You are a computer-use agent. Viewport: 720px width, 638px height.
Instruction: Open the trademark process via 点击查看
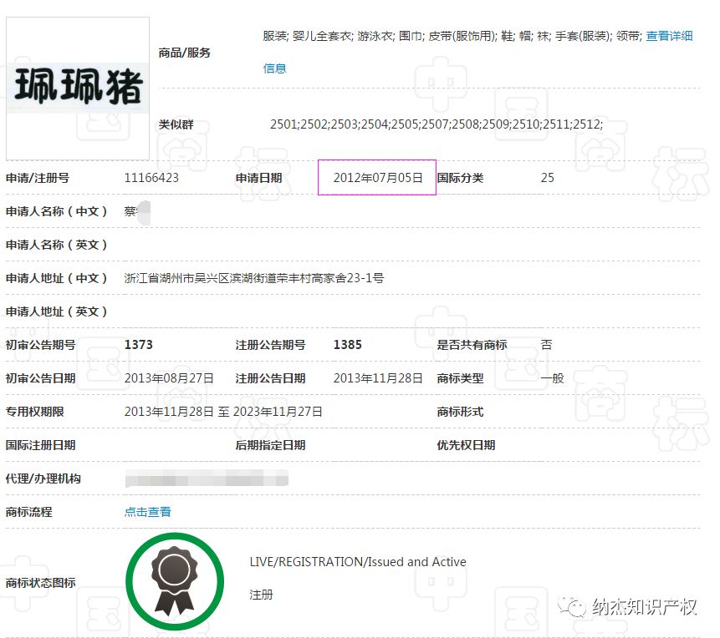click(x=147, y=511)
